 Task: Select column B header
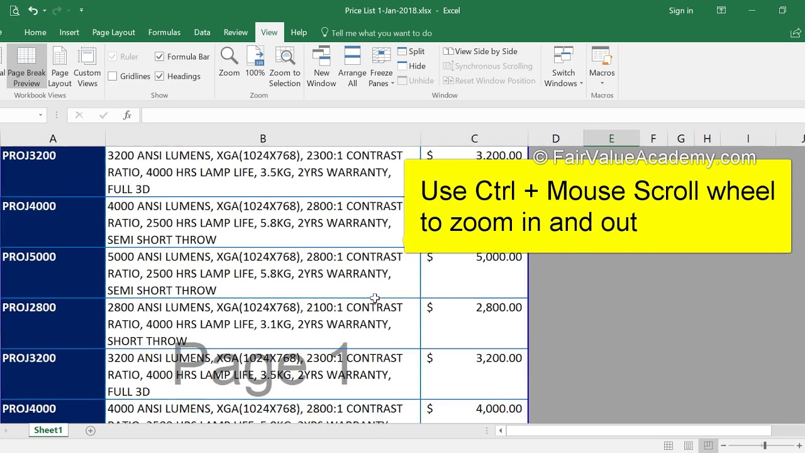coord(263,138)
